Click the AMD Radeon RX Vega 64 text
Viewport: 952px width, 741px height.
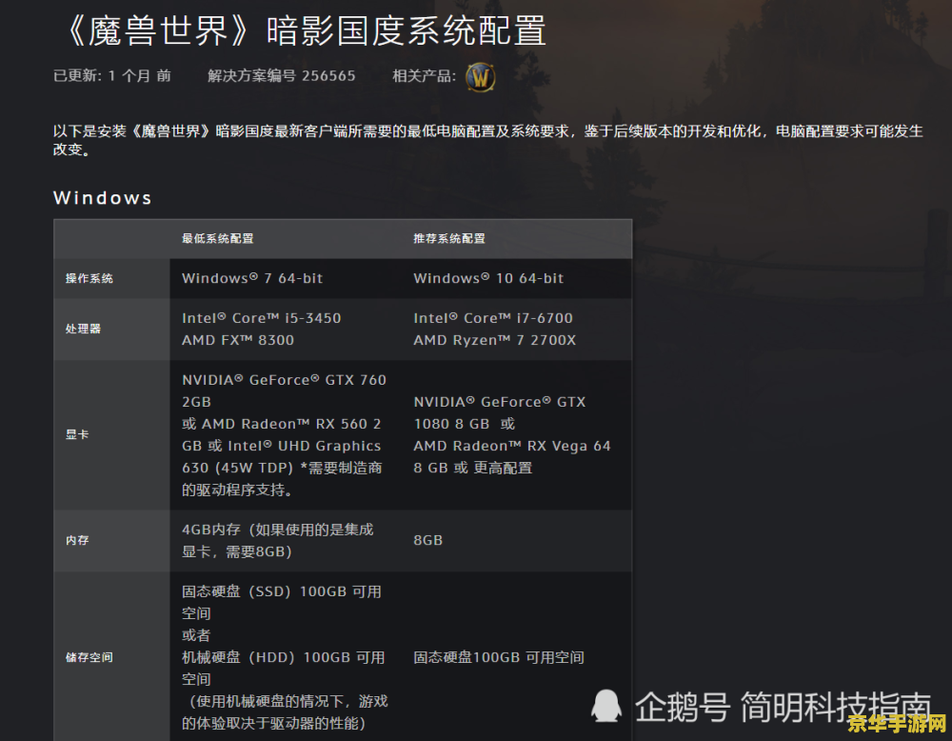point(512,446)
